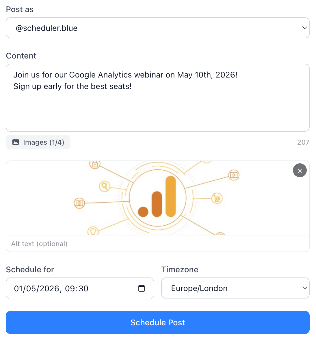Click the 207 character counter
This screenshot has height=340, width=316.
303,142
